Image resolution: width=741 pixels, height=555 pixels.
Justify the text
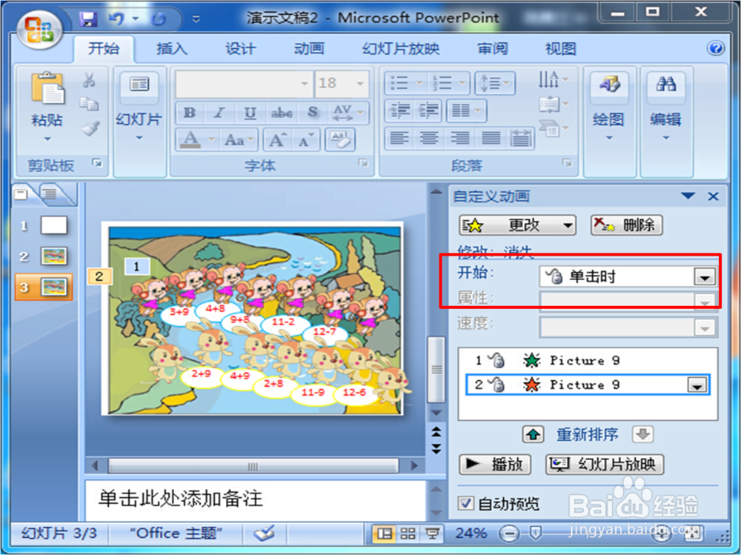pos(491,139)
